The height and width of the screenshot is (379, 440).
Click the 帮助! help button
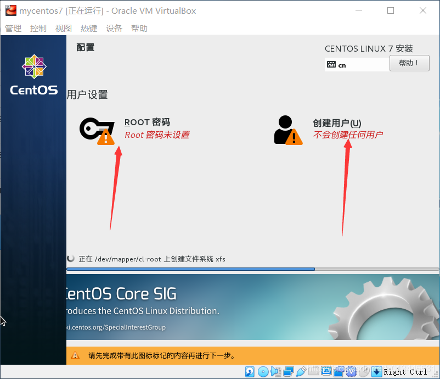point(409,63)
